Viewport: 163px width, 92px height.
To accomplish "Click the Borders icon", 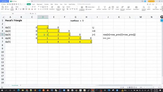I will pyautogui.click(x=23, y=9).
